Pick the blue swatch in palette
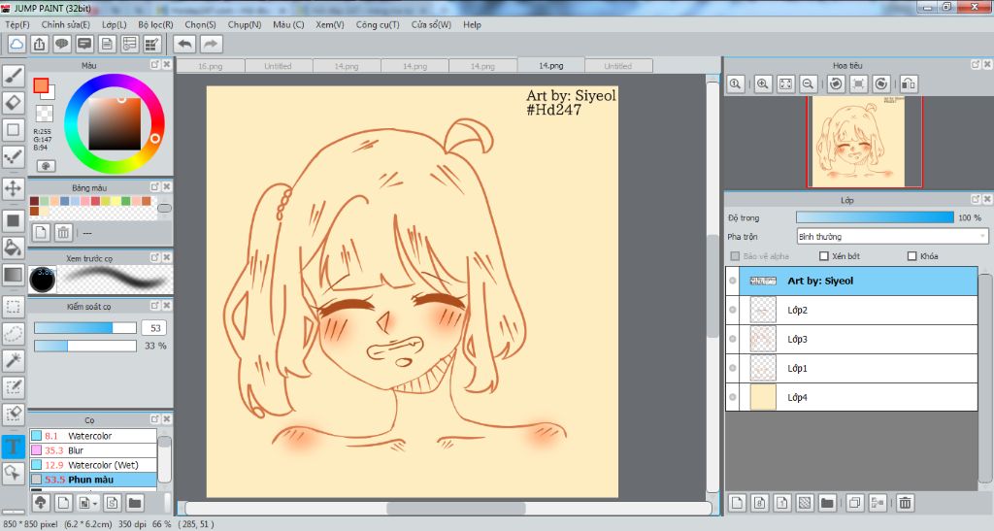This screenshot has height=531, width=994. [x=65, y=201]
